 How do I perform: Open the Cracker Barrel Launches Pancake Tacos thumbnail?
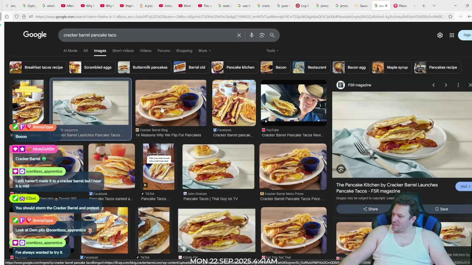click(91, 103)
